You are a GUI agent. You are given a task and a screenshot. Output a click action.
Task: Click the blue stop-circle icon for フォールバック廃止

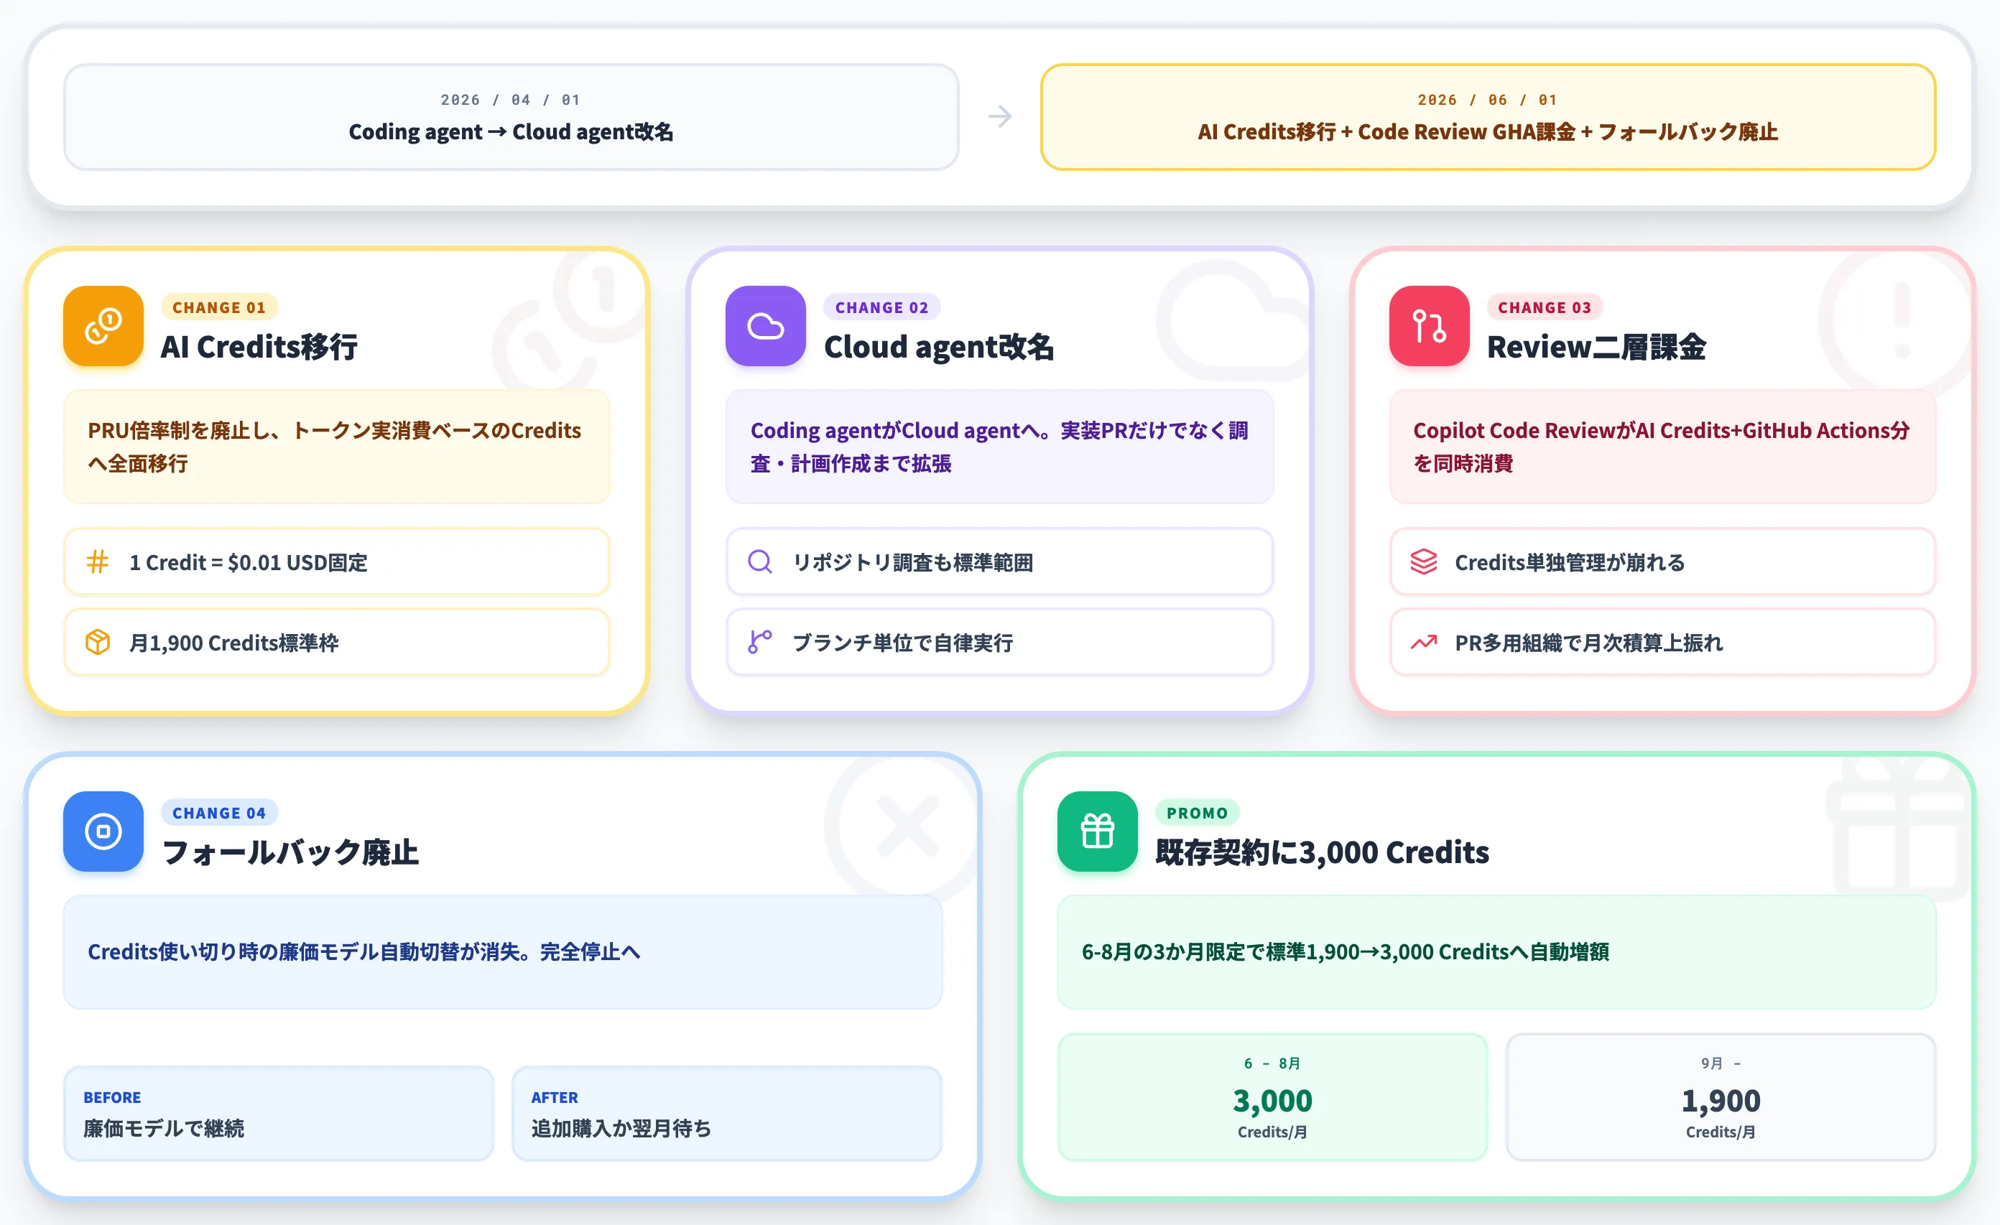point(103,831)
